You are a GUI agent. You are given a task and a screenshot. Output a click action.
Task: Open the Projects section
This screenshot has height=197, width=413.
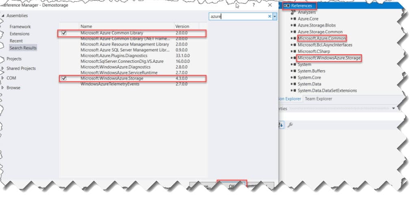click(x=14, y=59)
